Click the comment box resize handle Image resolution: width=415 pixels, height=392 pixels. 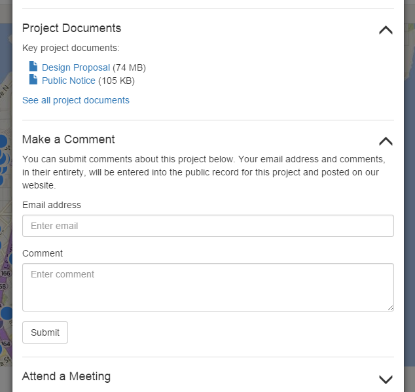tap(391, 308)
